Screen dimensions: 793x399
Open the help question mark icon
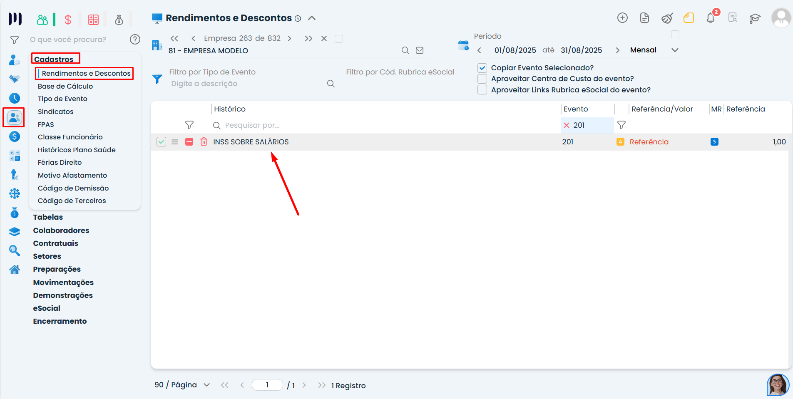click(135, 39)
